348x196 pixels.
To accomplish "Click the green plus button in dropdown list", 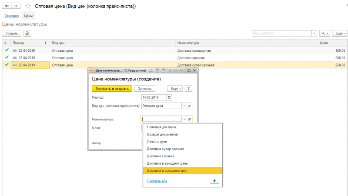I will point(215,181).
